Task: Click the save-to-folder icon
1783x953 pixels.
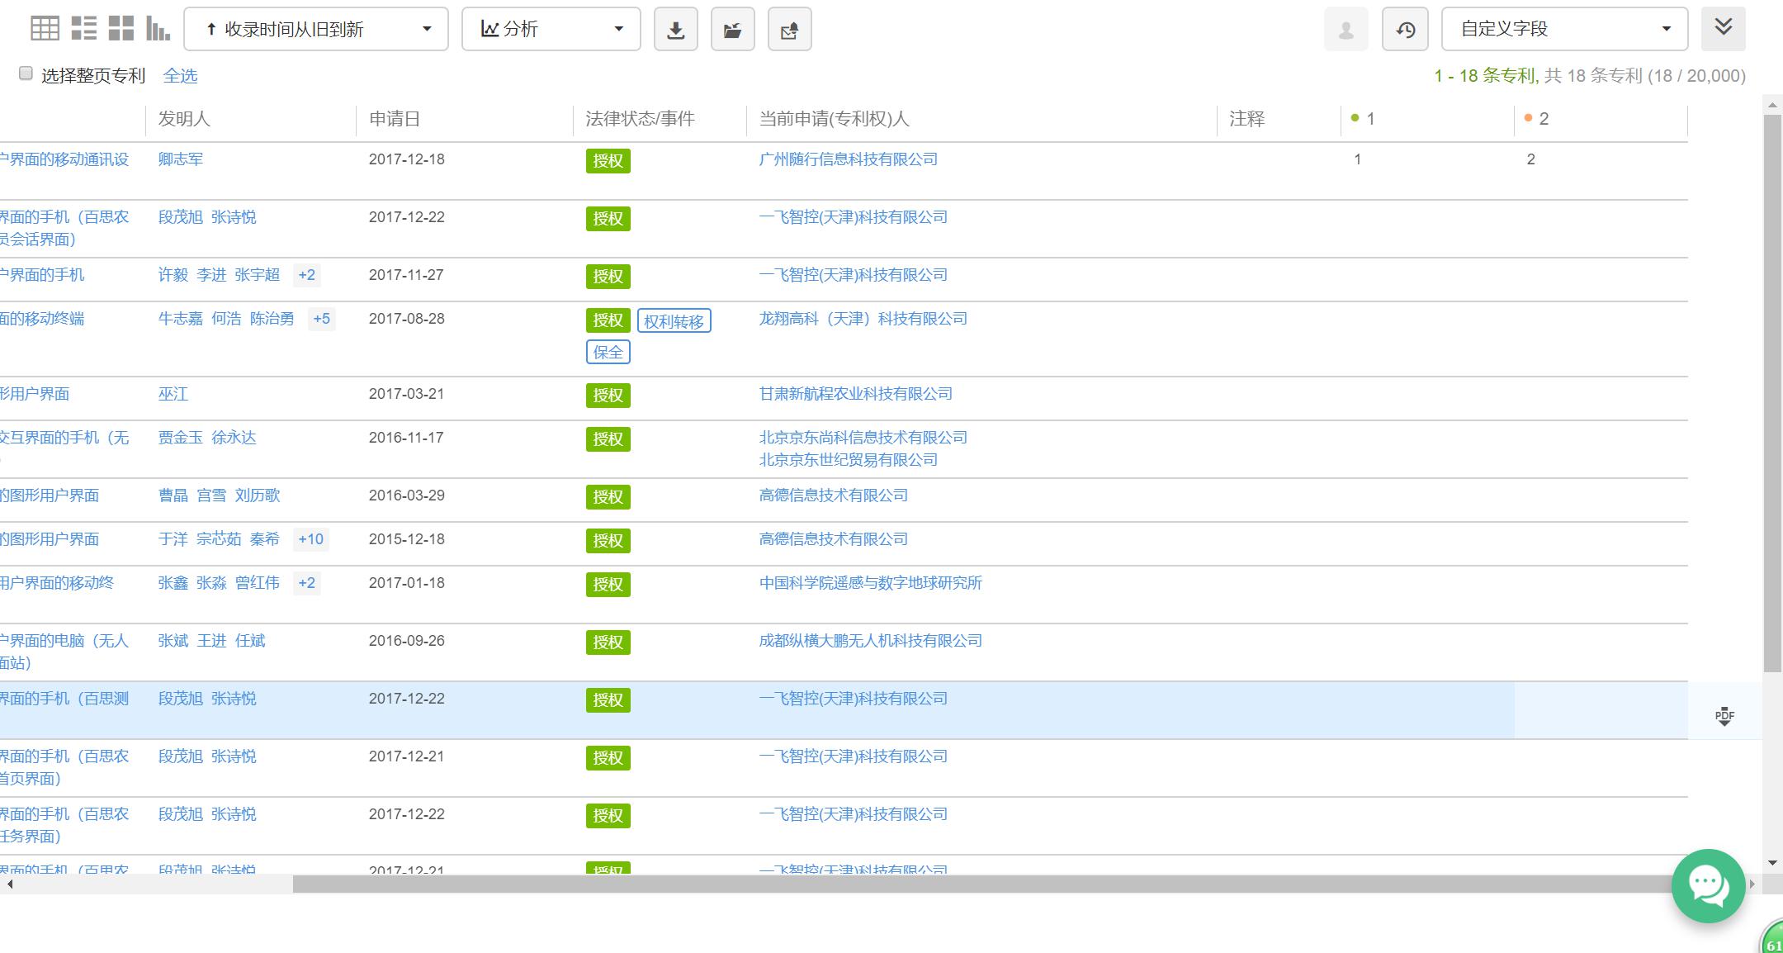Action: [732, 30]
